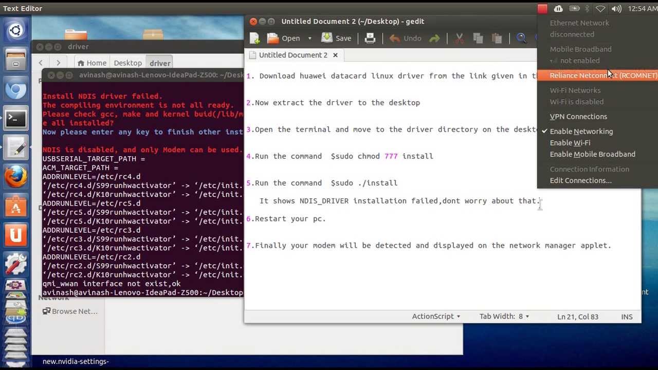Open Terminal from the launcher
This screenshot has height=370, width=658.
point(15,119)
